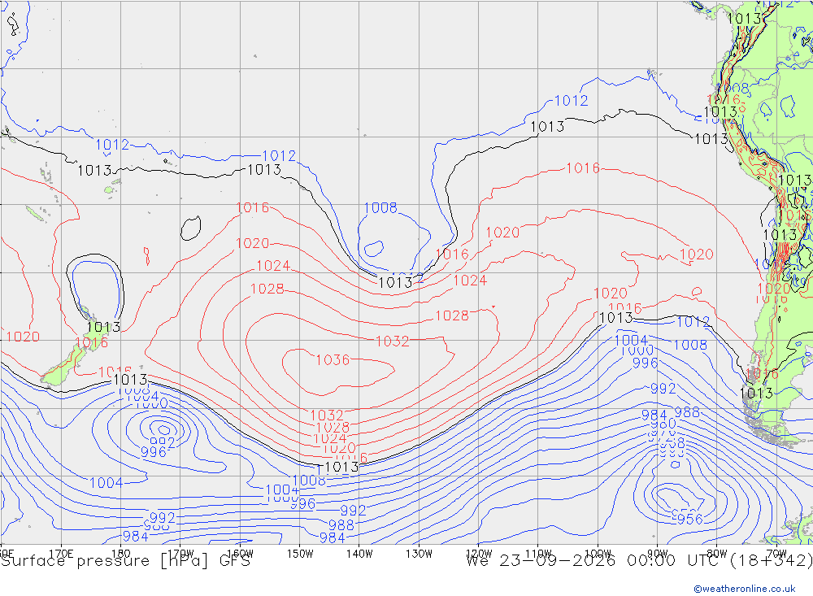Viewport: 813px width, 596px height.
Task: Click the weatheronline.co.uk copyright link
Action: pyautogui.click(x=745, y=588)
